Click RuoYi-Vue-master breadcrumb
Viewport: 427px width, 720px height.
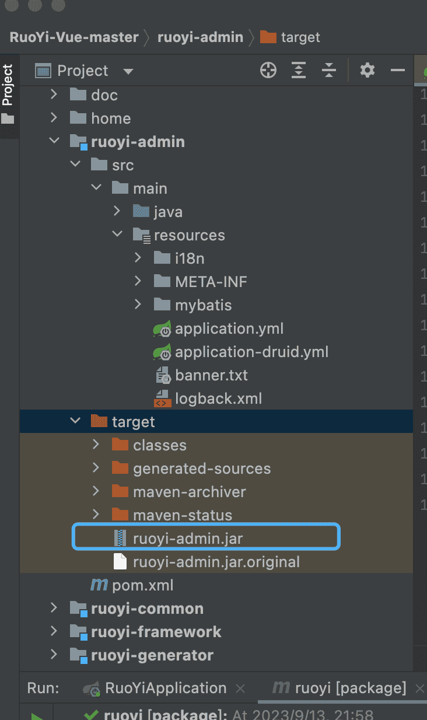[74, 37]
